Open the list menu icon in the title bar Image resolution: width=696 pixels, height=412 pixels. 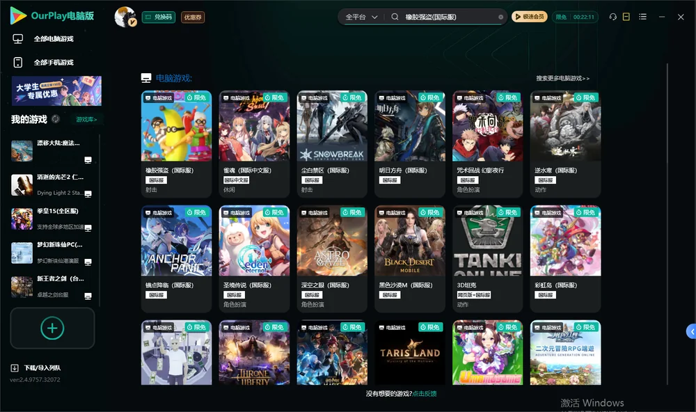(642, 17)
